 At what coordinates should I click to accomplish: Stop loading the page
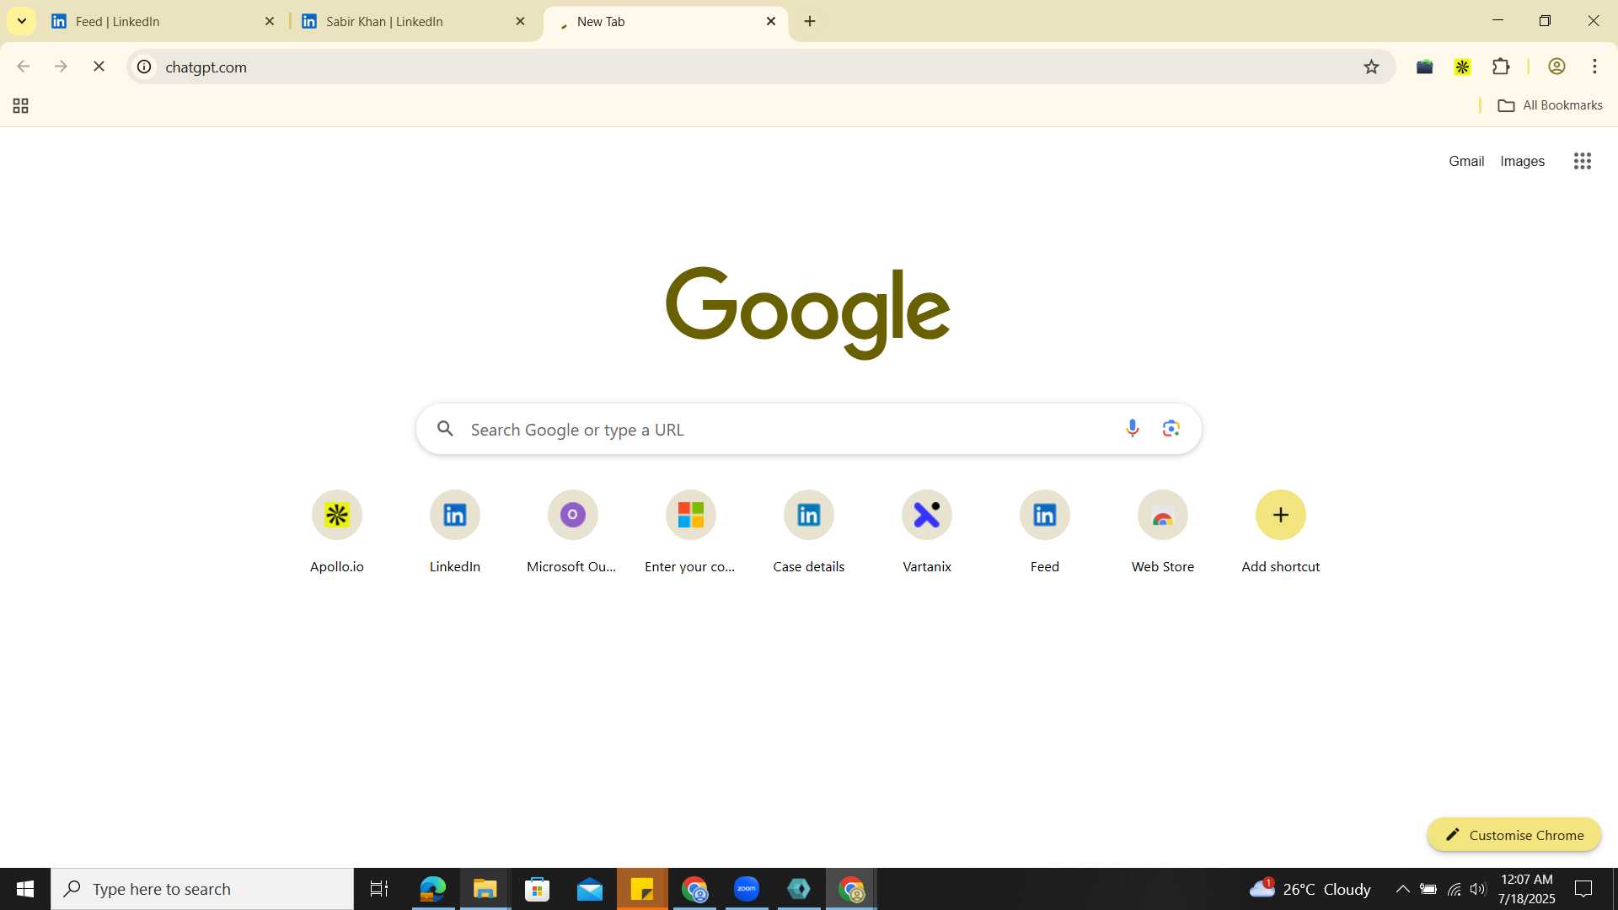point(99,67)
